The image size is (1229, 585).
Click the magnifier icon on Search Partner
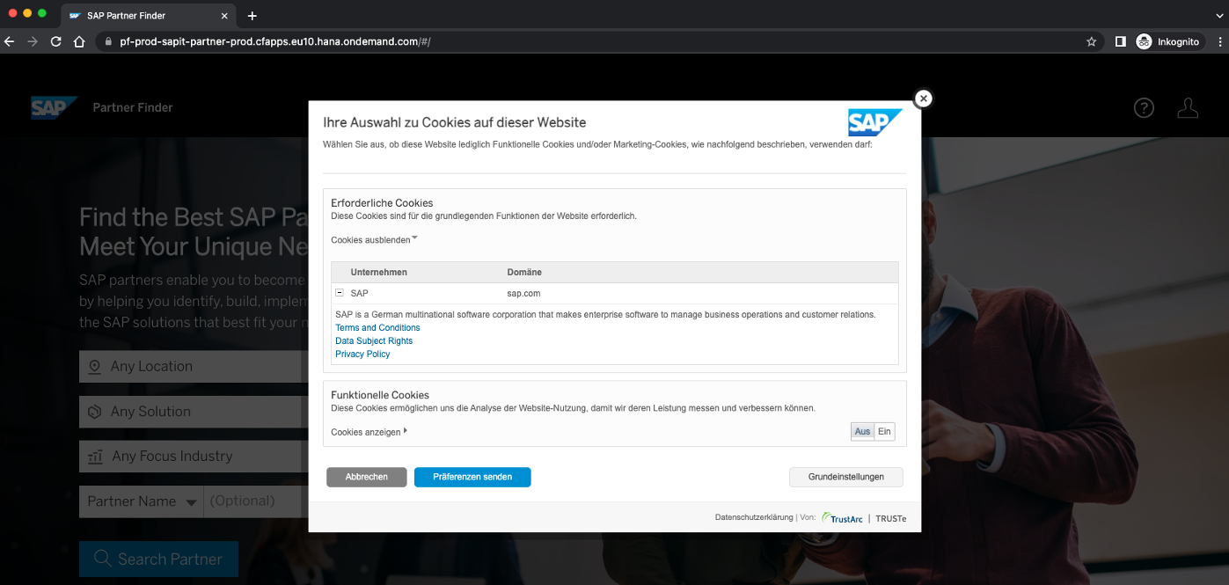click(x=102, y=559)
